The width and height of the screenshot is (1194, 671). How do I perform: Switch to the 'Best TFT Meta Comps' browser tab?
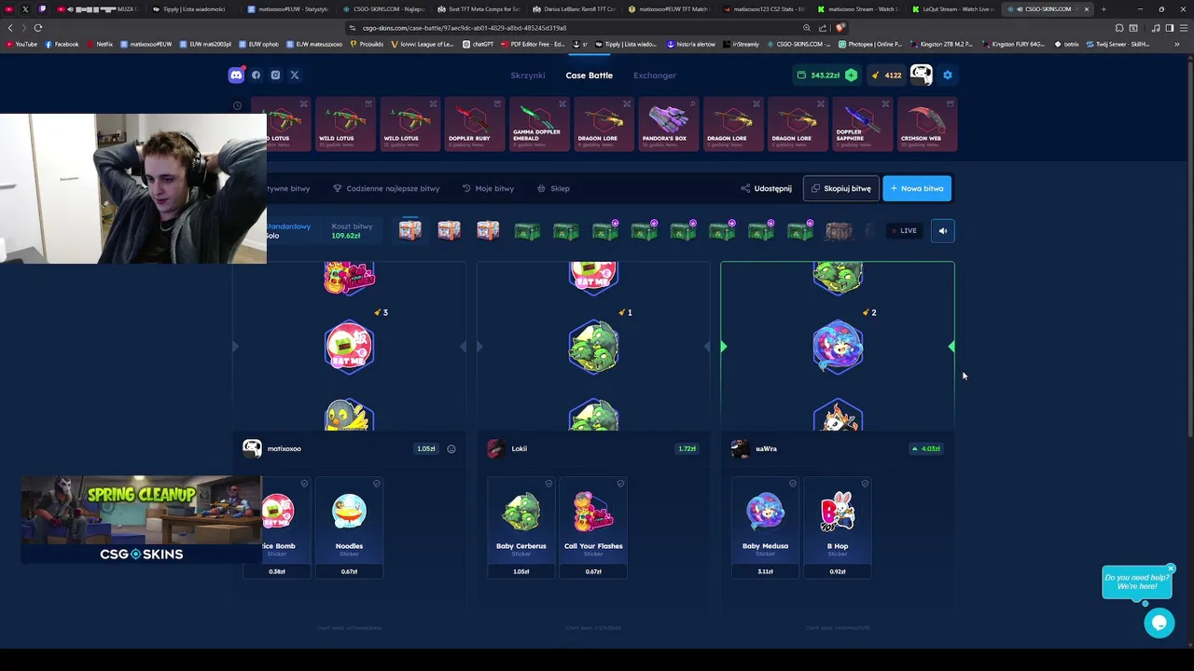click(x=478, y=9)
